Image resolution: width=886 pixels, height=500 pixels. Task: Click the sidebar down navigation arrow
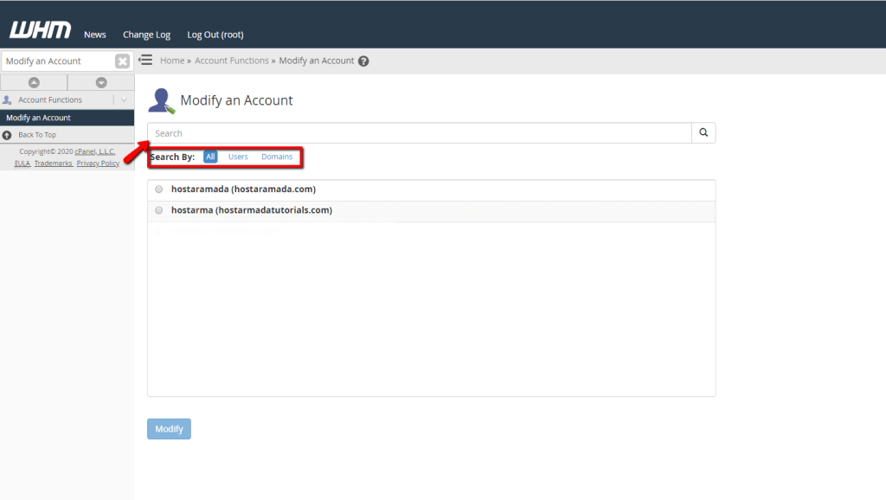[100, 81]
